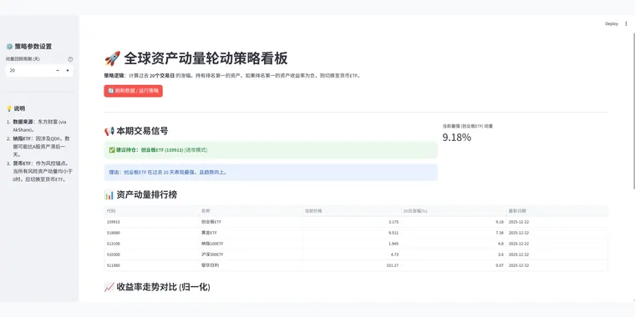Click the 当前最强 (创业板ETF) 动量 metric label
The image size is (635, 317).
(x=467, y=126)
